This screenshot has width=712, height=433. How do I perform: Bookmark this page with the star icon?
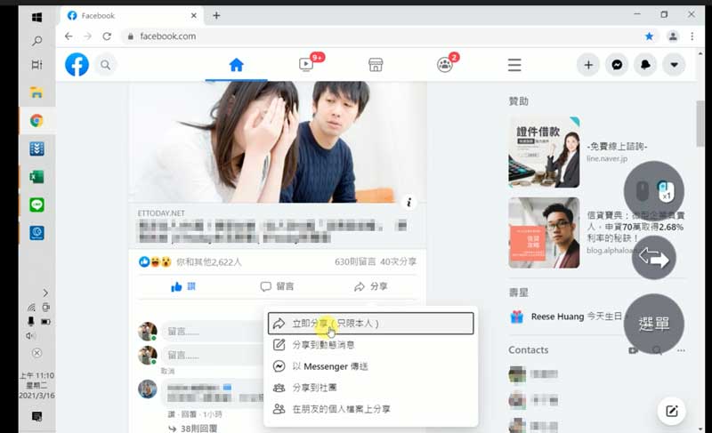(649, 36)
